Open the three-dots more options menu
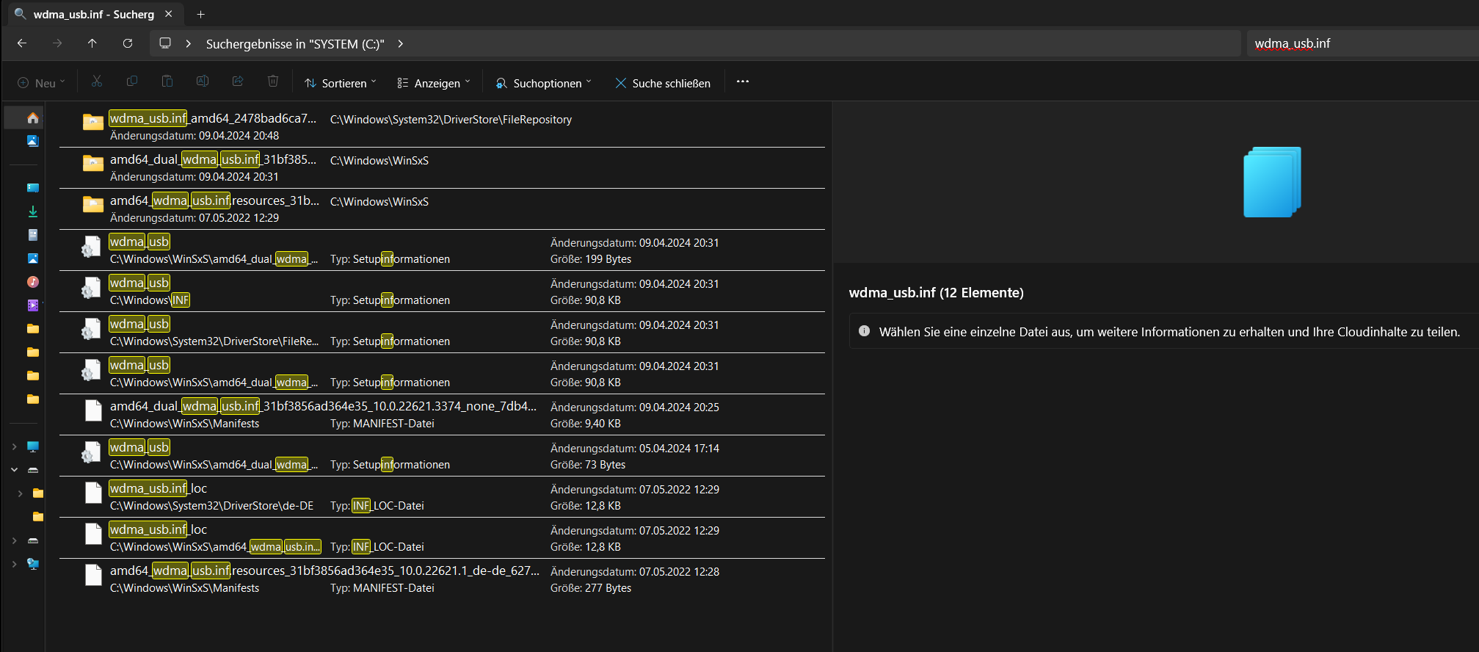 743,81
